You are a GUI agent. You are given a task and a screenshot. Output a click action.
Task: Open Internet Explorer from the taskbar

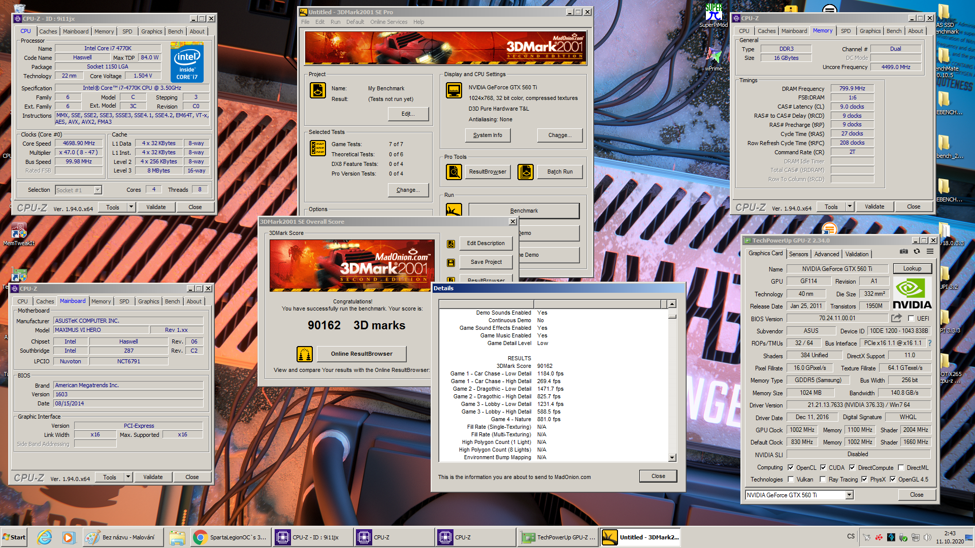point(45,537)
